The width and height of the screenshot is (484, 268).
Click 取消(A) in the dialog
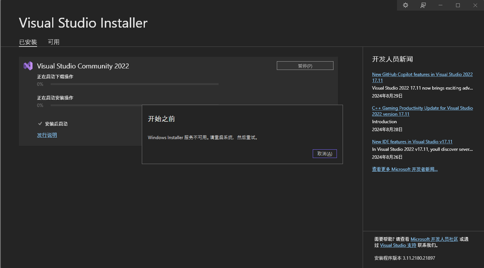[325, 154]
